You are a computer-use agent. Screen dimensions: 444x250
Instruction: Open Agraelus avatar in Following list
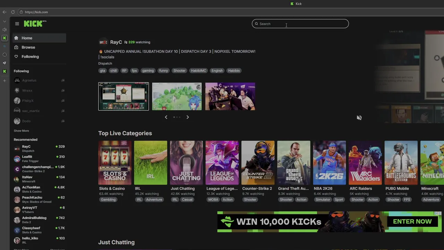(x=17, y=80)
